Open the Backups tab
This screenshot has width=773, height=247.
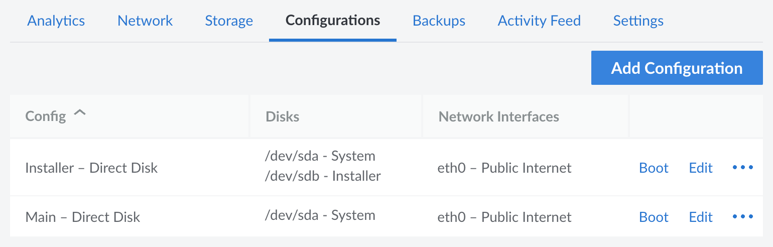(x=439, y=21)
